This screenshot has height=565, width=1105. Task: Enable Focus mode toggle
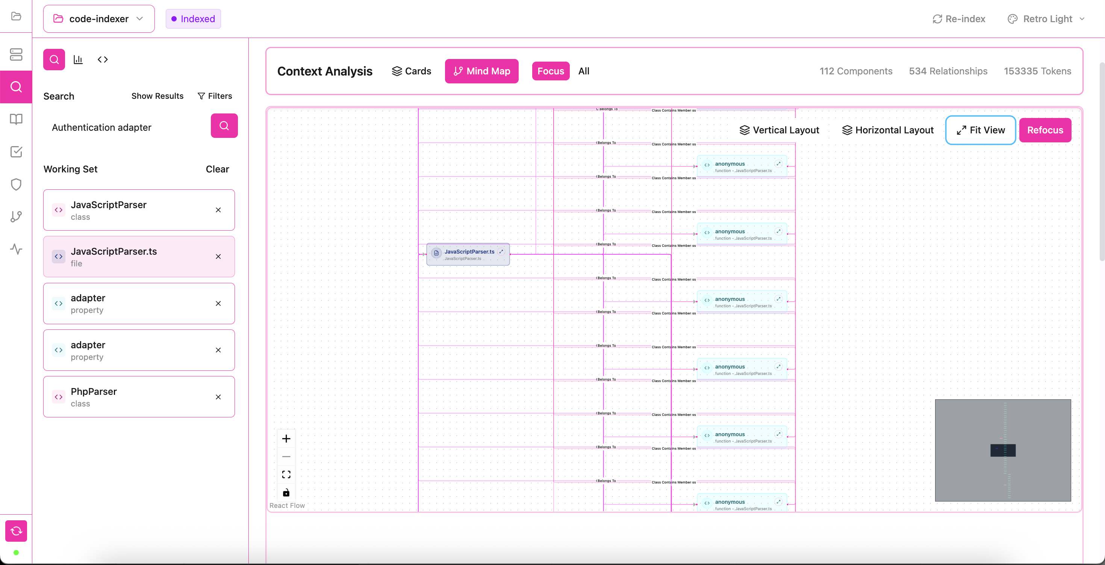pyautogui.click(x=550, y=71)
